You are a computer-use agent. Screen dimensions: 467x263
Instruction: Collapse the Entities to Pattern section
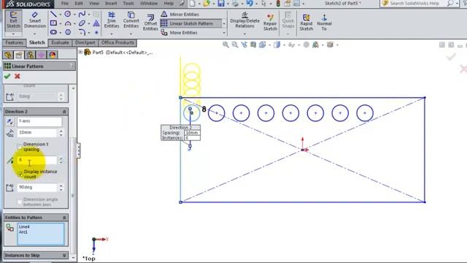click(64, 218)
